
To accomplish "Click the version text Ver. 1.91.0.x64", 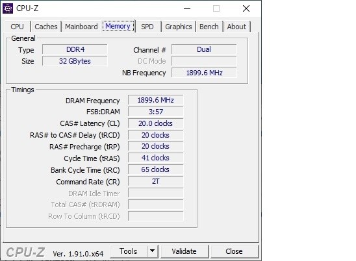I will [78, 254].
